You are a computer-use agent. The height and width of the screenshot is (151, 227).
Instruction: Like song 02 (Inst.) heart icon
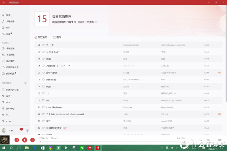[43, 52]
